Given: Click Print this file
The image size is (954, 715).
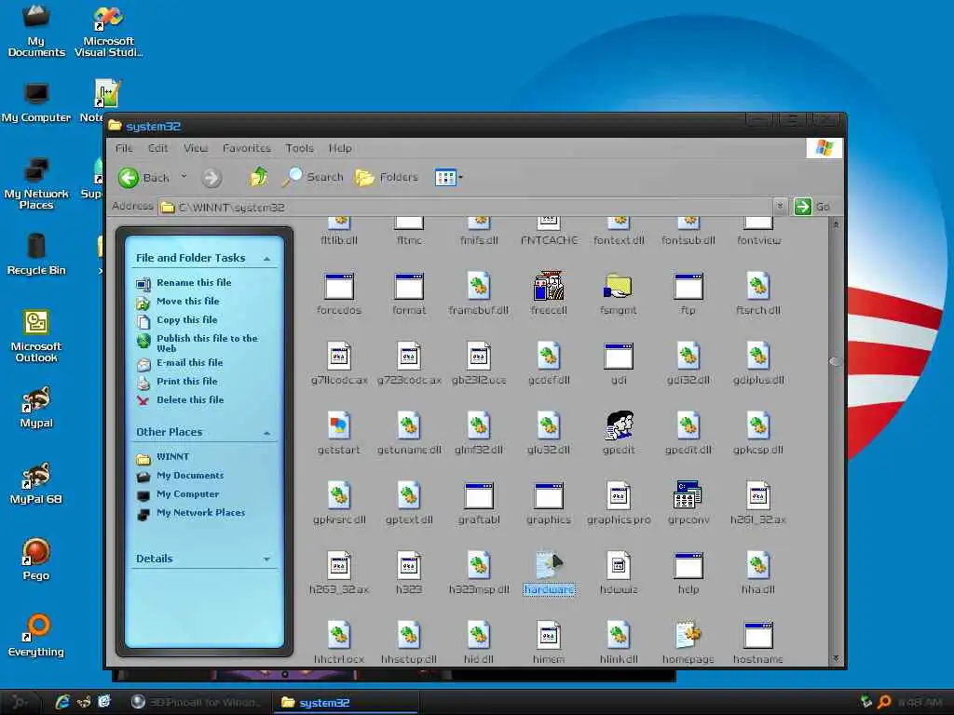Looking at the screenshot, I should pos(186,381).
